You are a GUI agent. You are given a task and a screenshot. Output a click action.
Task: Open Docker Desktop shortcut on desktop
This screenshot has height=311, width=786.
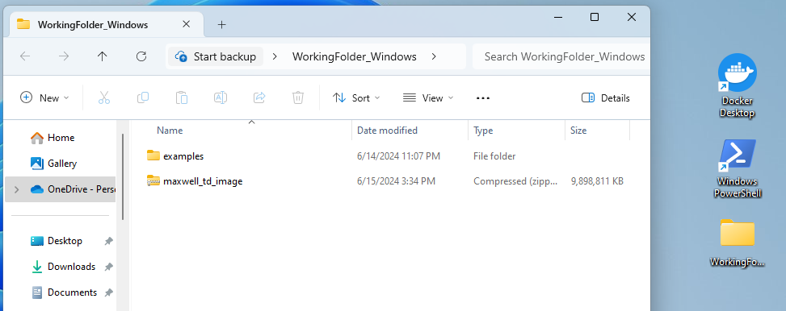[x=737, y=85]
